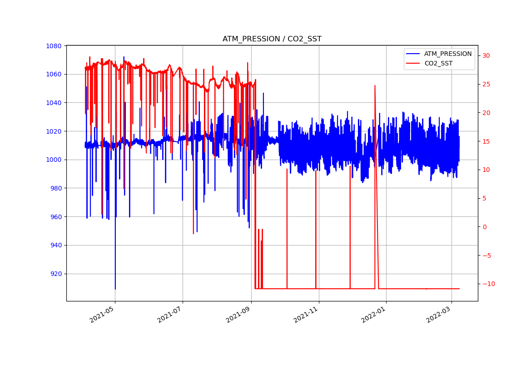Select the red 0 tick on right axis
The width and height of the screenshot is (531, 376).
[x=484, y=227]
